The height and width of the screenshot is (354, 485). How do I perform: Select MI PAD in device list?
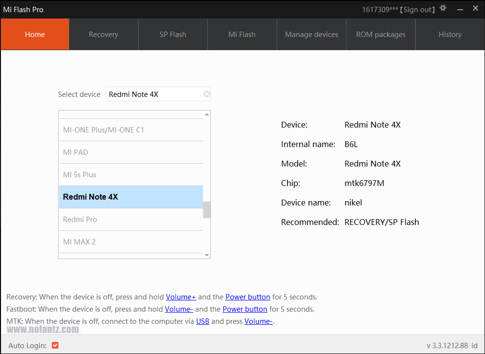(131, 152)
